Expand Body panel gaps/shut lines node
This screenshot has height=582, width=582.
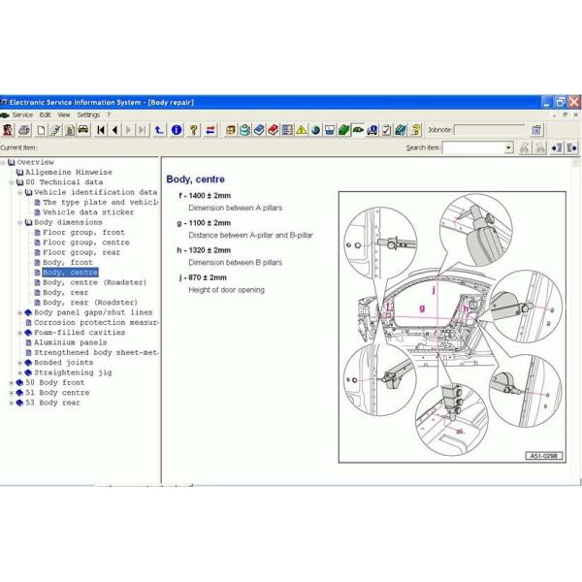click(x=20, y=313)
